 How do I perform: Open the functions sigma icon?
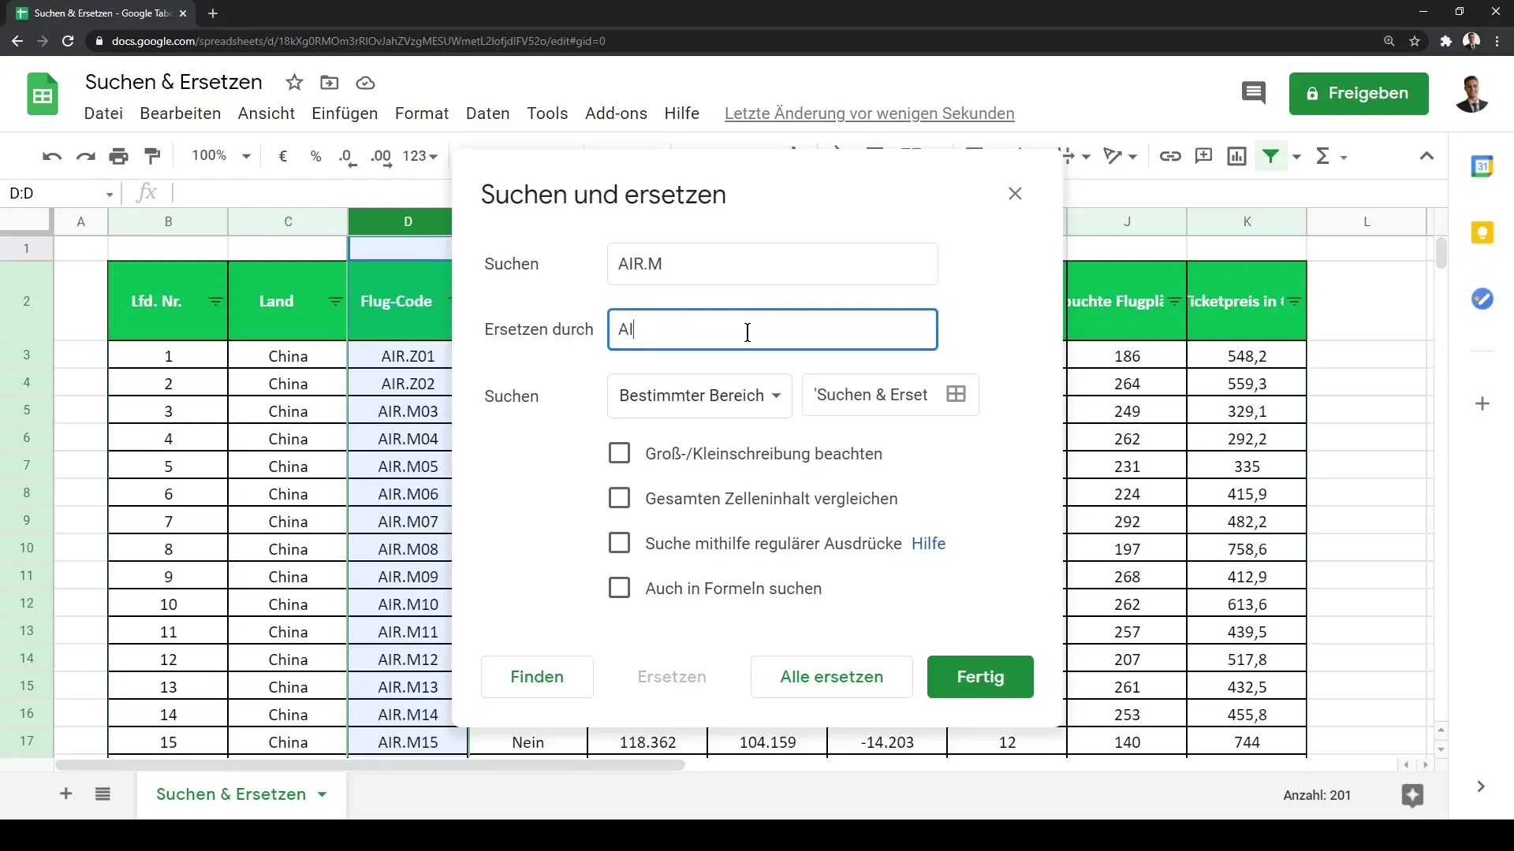coord(1323,156)
